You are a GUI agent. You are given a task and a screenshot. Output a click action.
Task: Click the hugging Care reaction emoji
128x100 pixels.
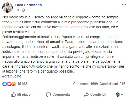pos(14,84)
